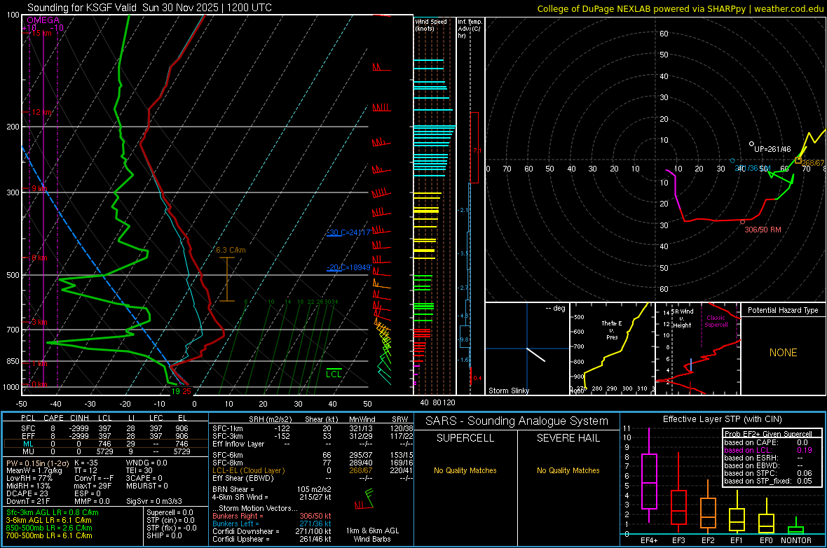Click the magenta 'based on LCL: 0.19' line
The width and height of the screenshot is (827, 548).
tap(767, 450)
